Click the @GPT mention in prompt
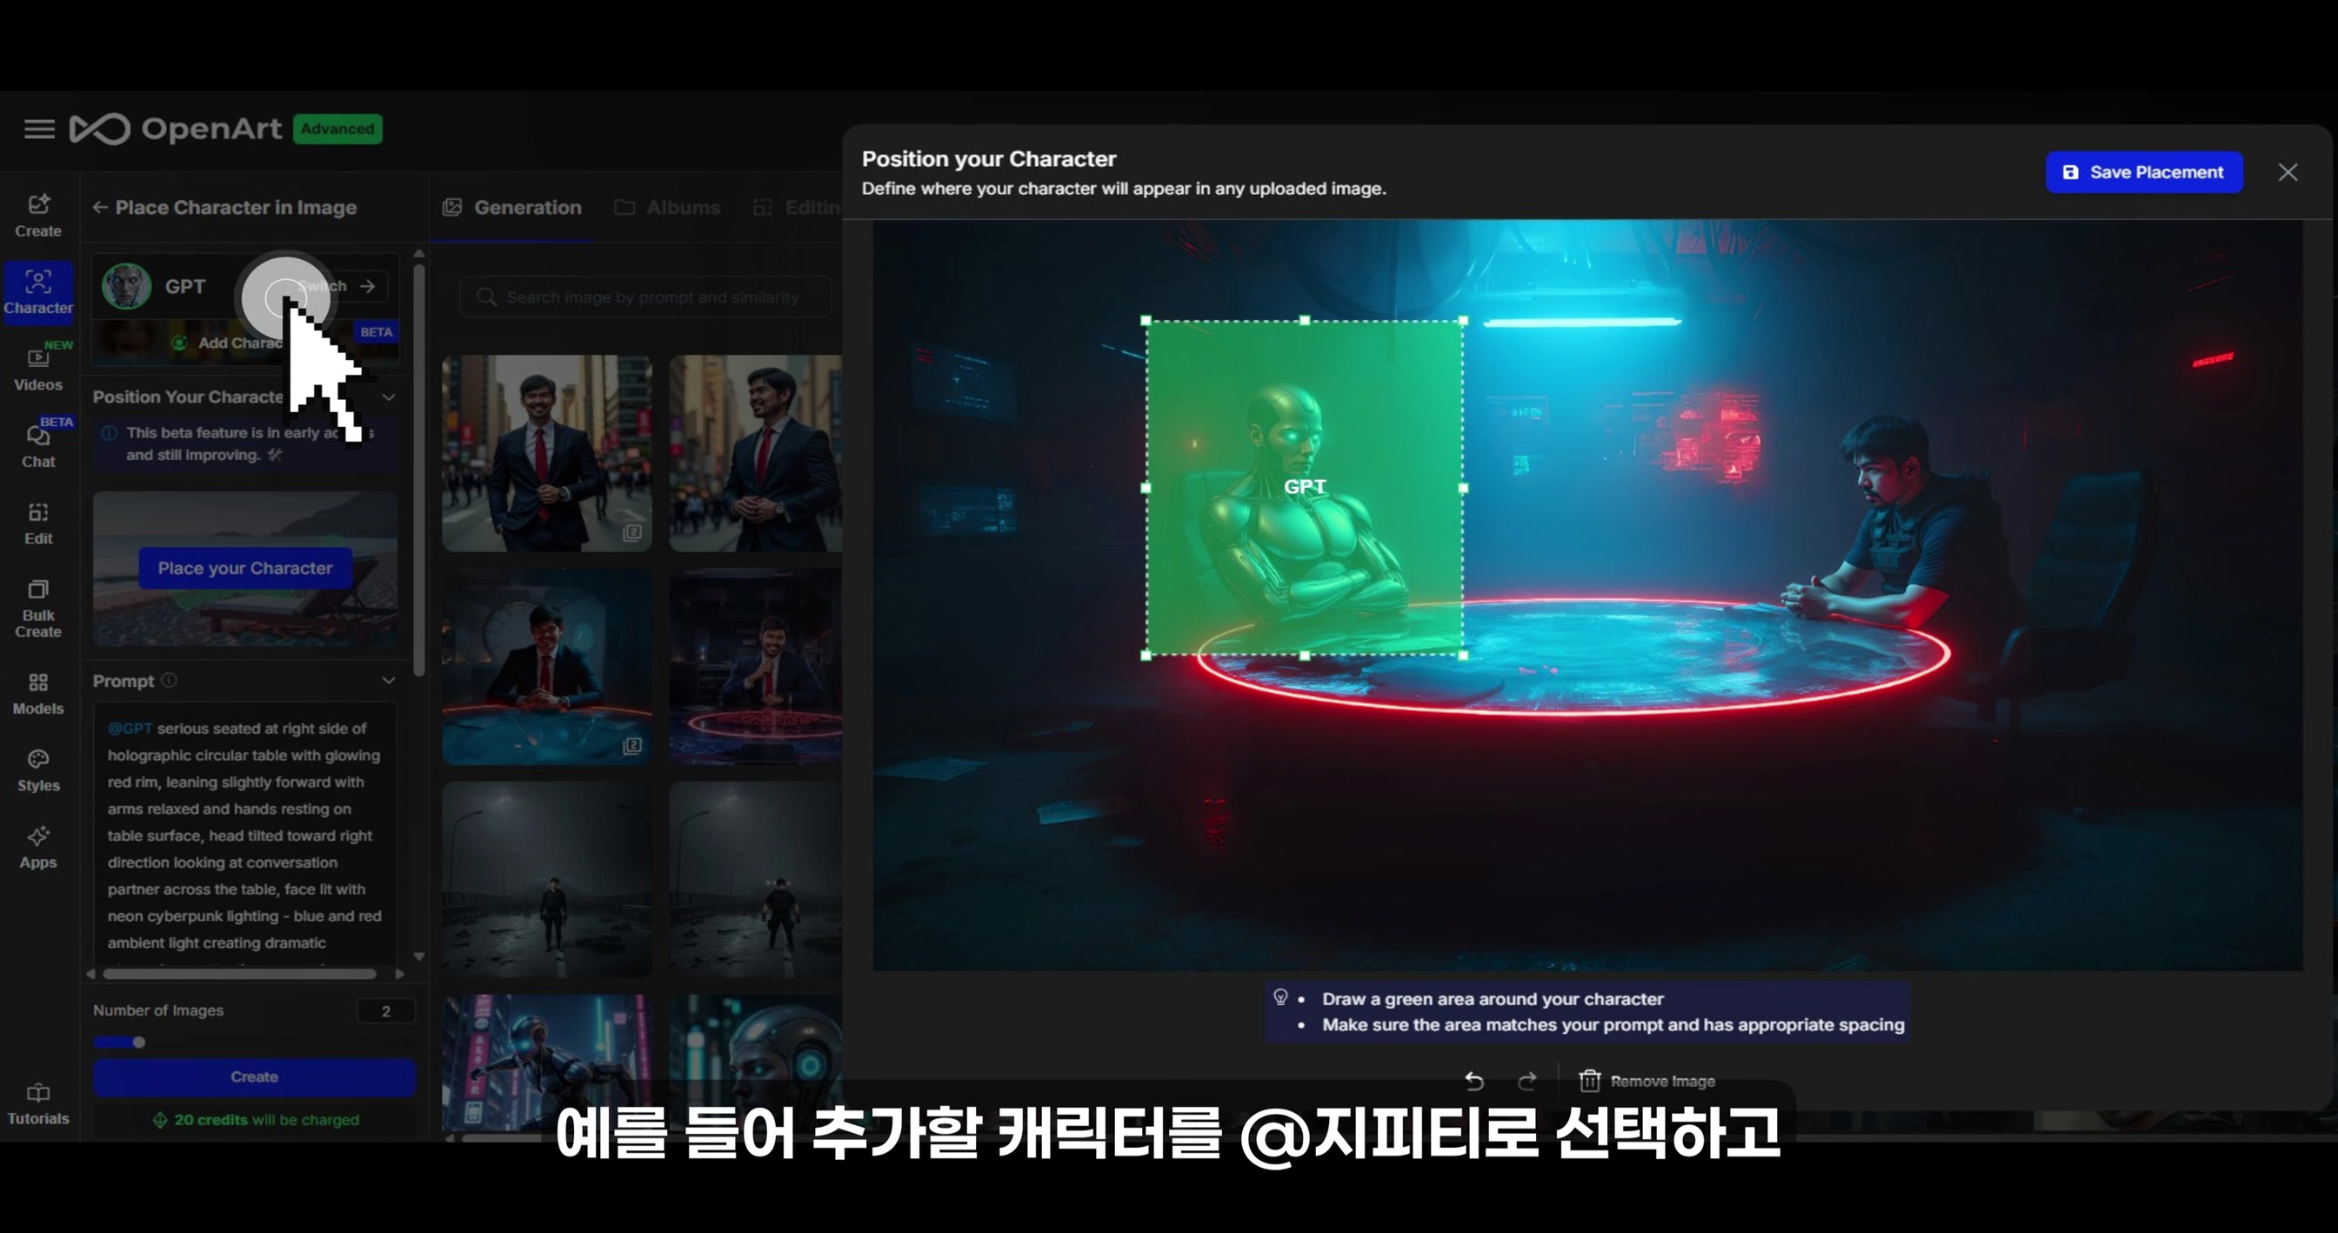 point(130,729)
